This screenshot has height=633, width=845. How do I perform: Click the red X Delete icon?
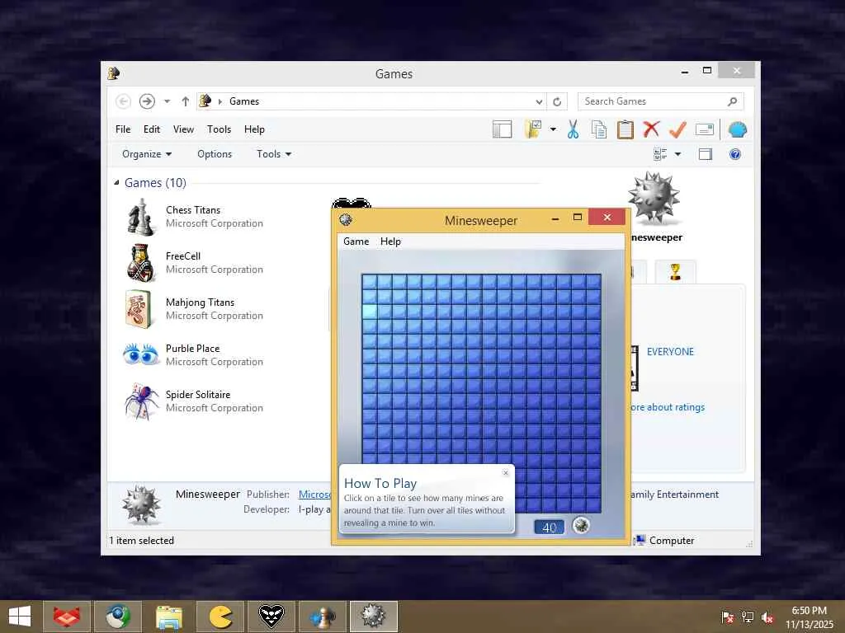651,129
